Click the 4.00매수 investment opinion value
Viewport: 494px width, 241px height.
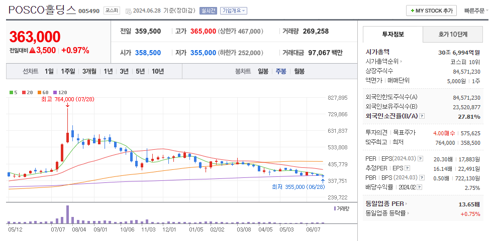(444, 133)
